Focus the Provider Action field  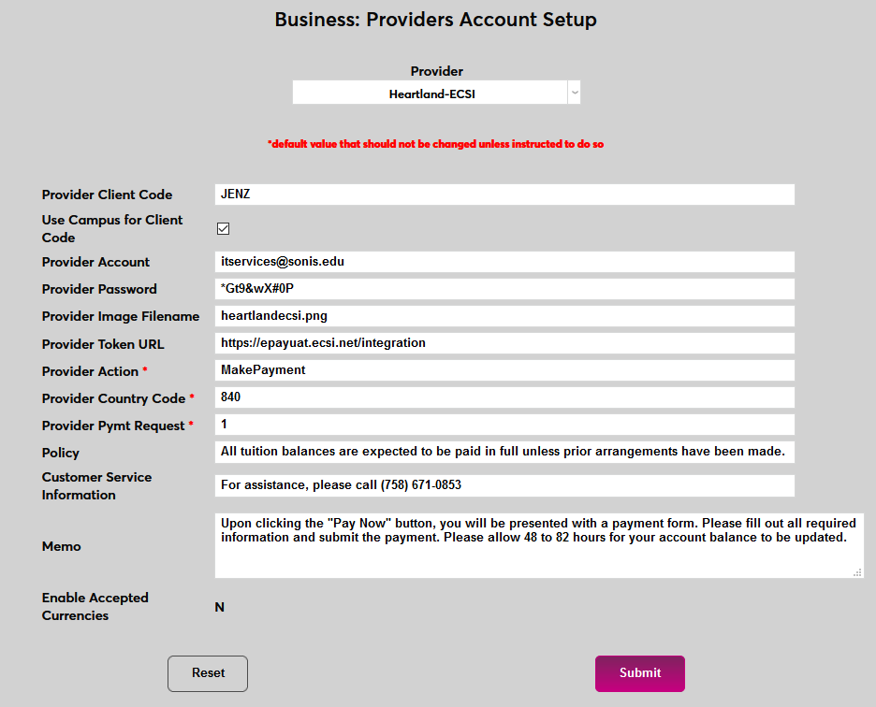pos(504,370)
